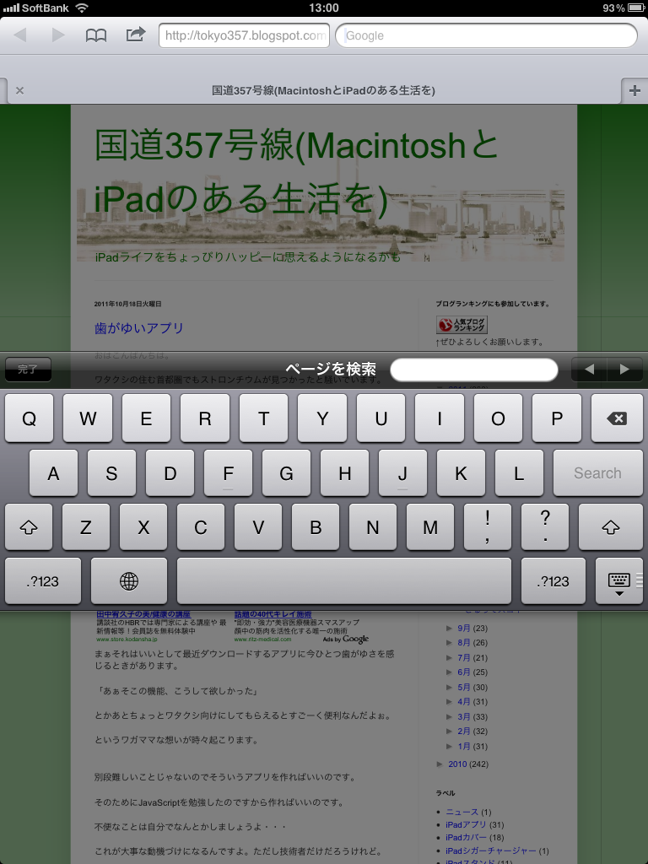The image size is (648, 864).
Task: Go to next search match arrow
Action: pyautogui.click(x=625, y=370)
